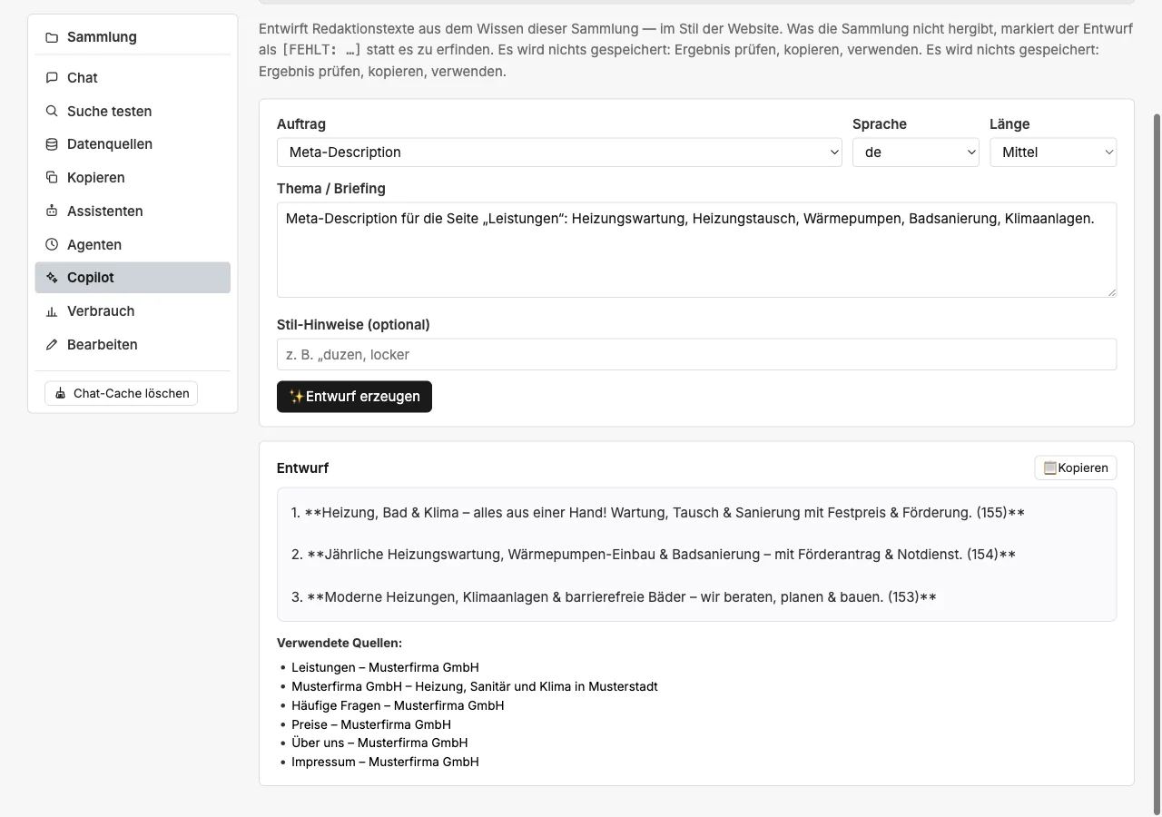The width and height of the screenshot is (1162, 817).
Task: Click the magnifier icon for Suche testen
Action: click(x=52, y=112)
